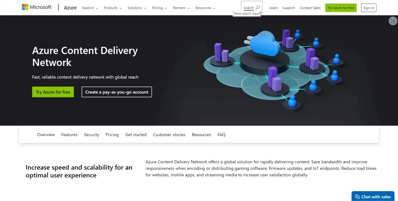Click the Microsoft logo

(x=36, y=7)
